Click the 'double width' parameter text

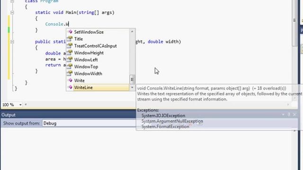tap(164, 42)
